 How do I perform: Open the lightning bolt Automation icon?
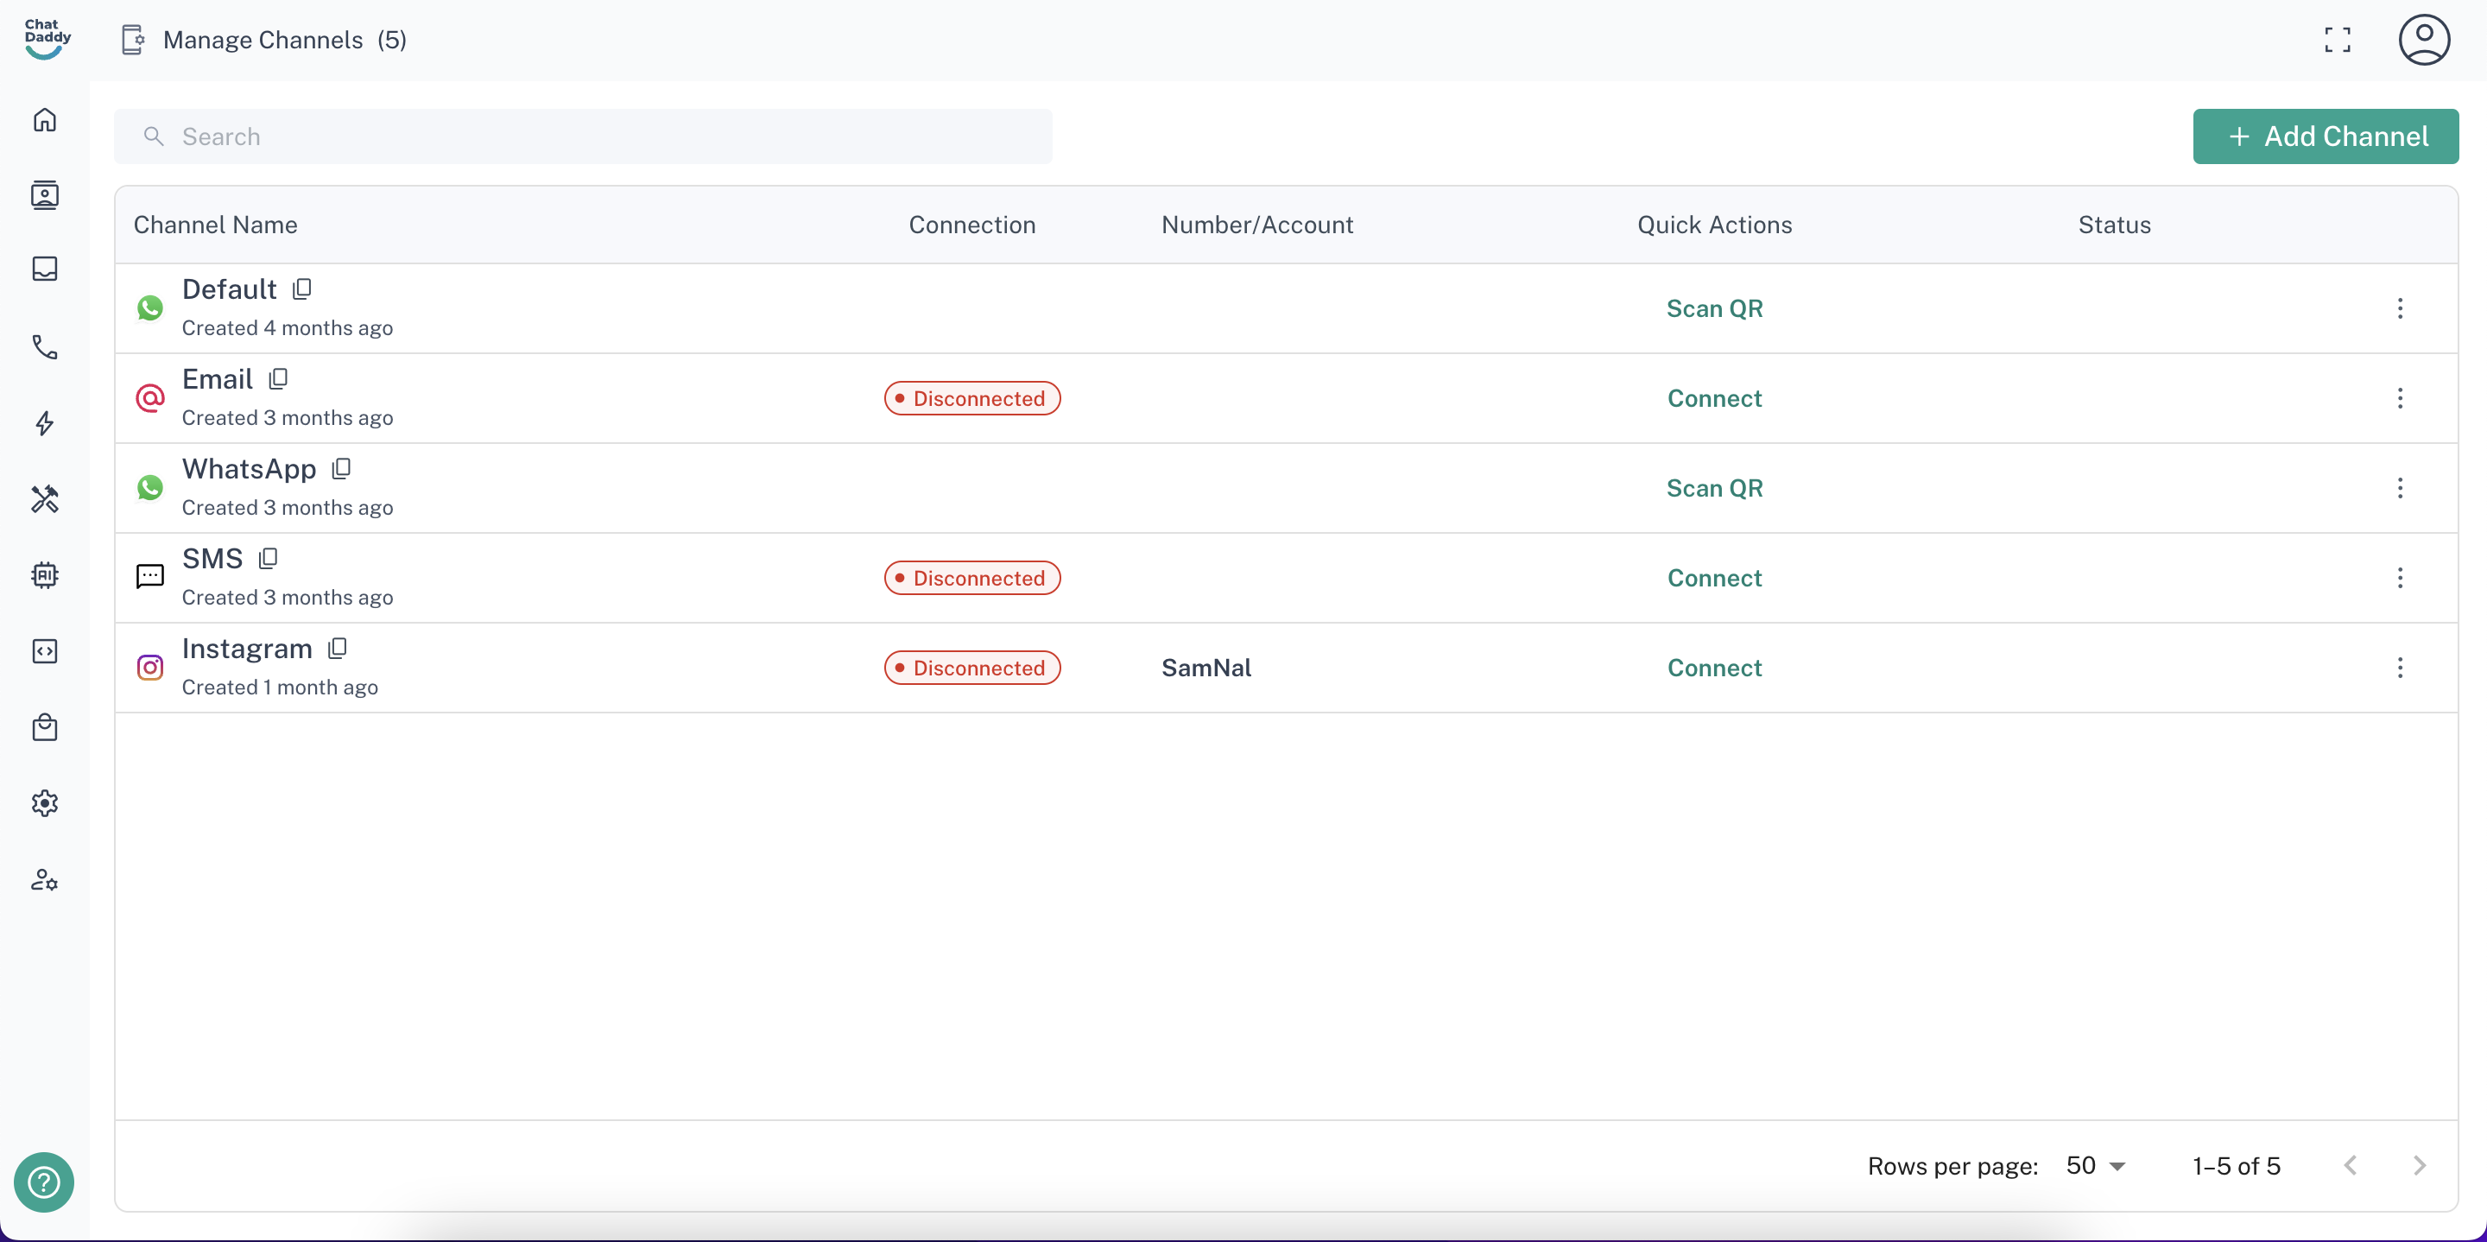pyautogui.click(x=44, y=423)
